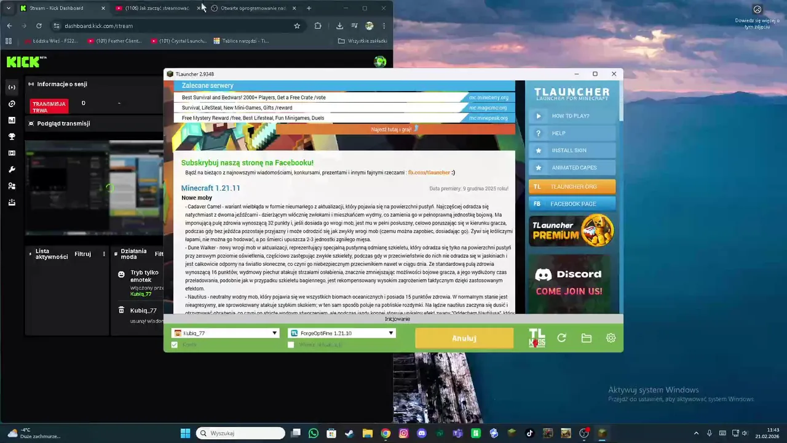Image resolution: width=787 pixels, height=443 pixels.
Task: Bookmark this page with the star icon
Action: (297, 26)
